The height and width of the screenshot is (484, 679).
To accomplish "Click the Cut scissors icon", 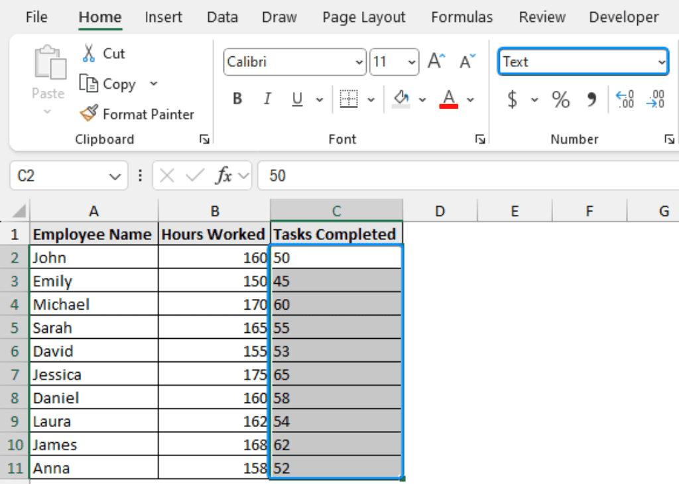I will (x=88, y=53).
